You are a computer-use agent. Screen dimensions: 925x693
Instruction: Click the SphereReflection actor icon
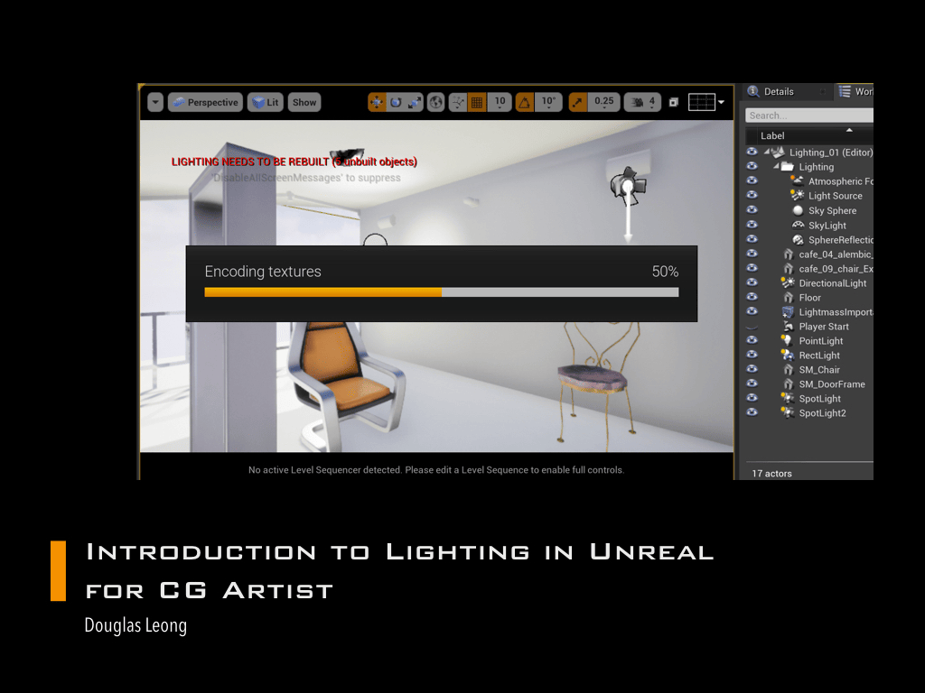(x=798, y=240)
